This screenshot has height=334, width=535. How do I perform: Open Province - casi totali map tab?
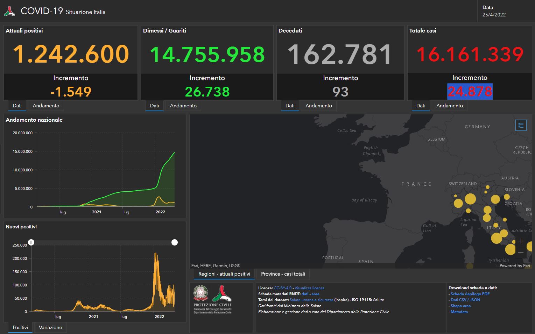point(283,274)
